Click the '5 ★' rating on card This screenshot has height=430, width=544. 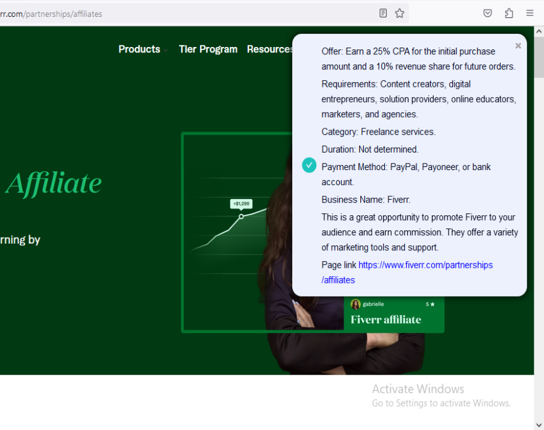coord(430,305)
